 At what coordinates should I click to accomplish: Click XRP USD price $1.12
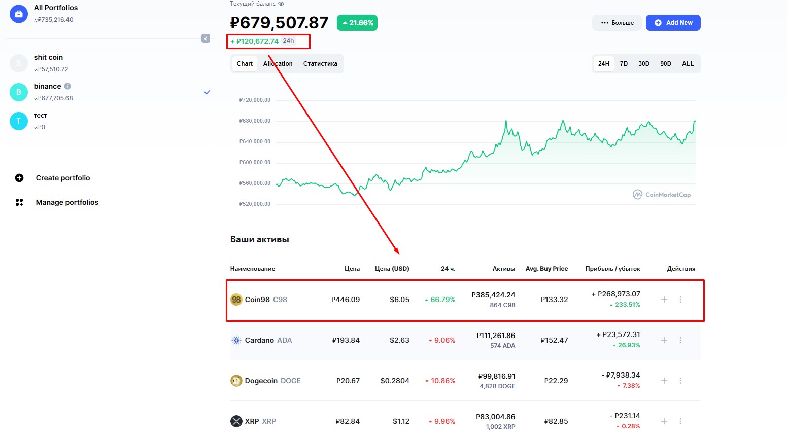click(401, 421)
